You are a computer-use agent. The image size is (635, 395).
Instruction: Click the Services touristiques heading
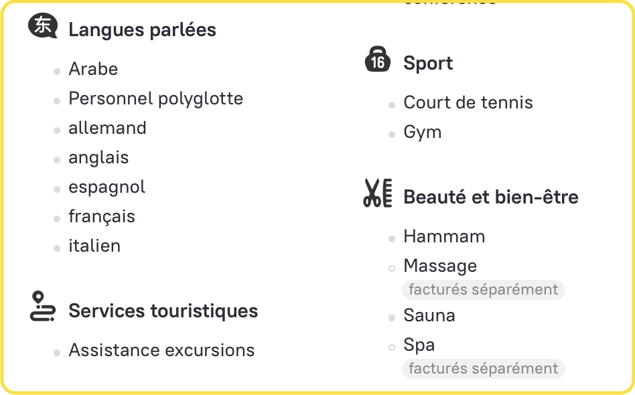point(163,311)
